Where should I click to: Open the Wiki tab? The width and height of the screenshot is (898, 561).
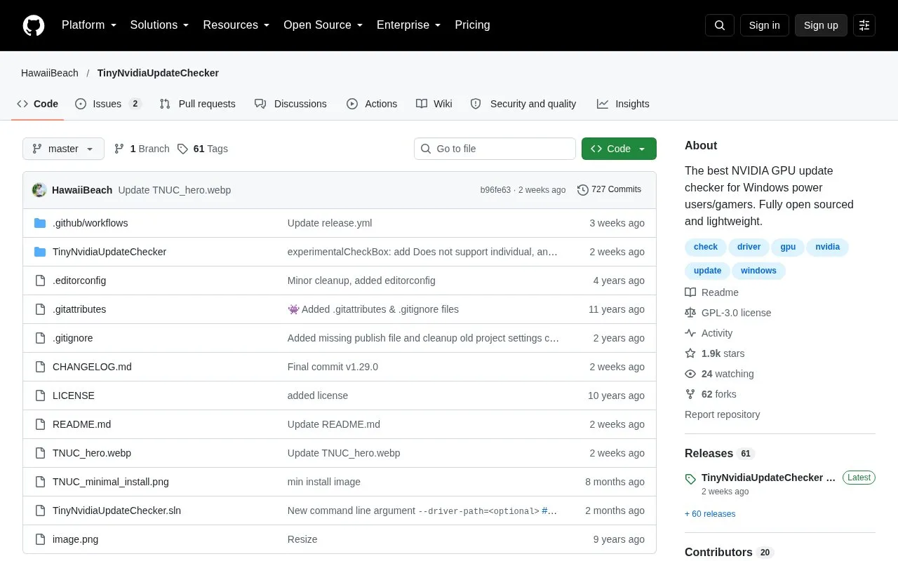(434, 104)
